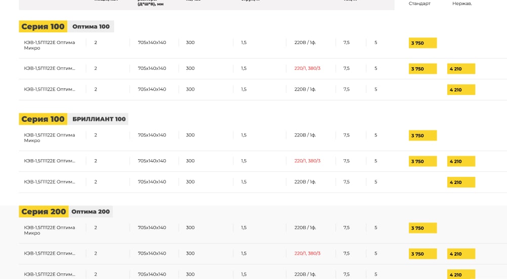
Task: Click 4 210 price in last Оптима 100 row
Action: coord(461,90)
